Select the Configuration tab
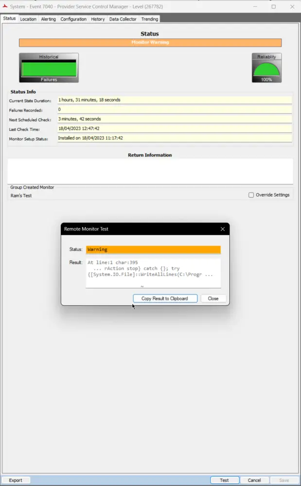Screen dimensions: 301x486 [73, 19]
